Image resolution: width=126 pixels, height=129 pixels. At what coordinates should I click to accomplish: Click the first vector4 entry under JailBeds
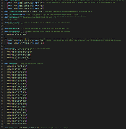pyautogui.click(x=19, y=50)
